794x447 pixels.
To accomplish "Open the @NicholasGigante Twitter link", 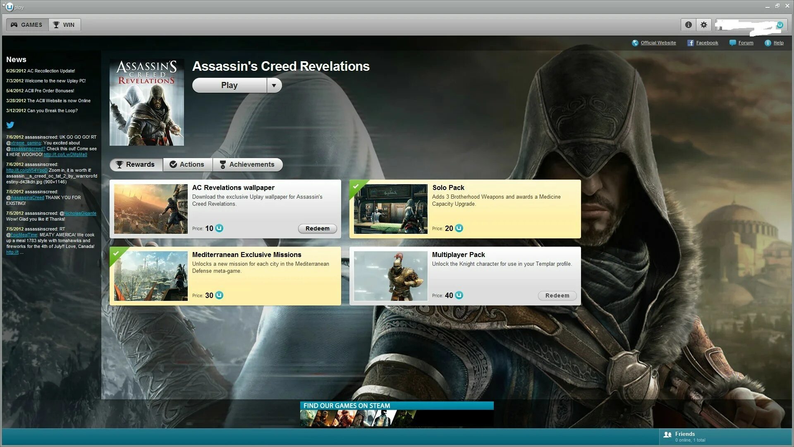I will click(x=80, y=213).
